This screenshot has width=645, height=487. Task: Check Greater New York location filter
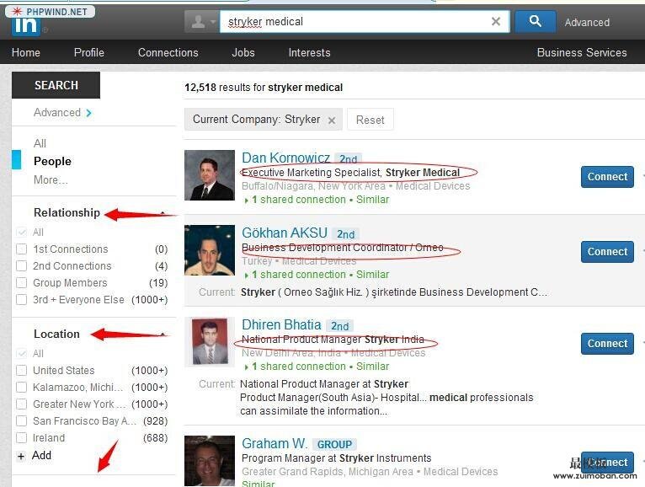[x=21, y=404]
